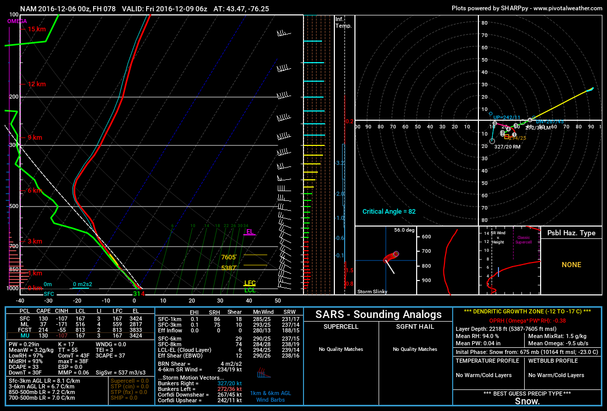Click the CAPE column header
This screenshot has width=607, height=411.
click(x=43, y=311)
